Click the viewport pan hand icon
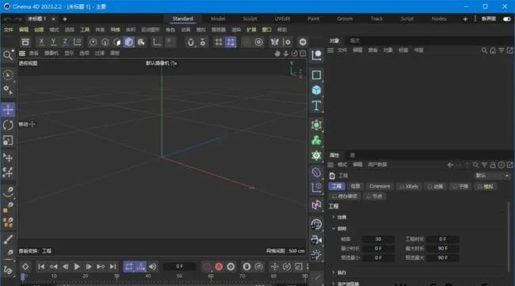This screenshot has height=286, width=515. tap(277, 53)
